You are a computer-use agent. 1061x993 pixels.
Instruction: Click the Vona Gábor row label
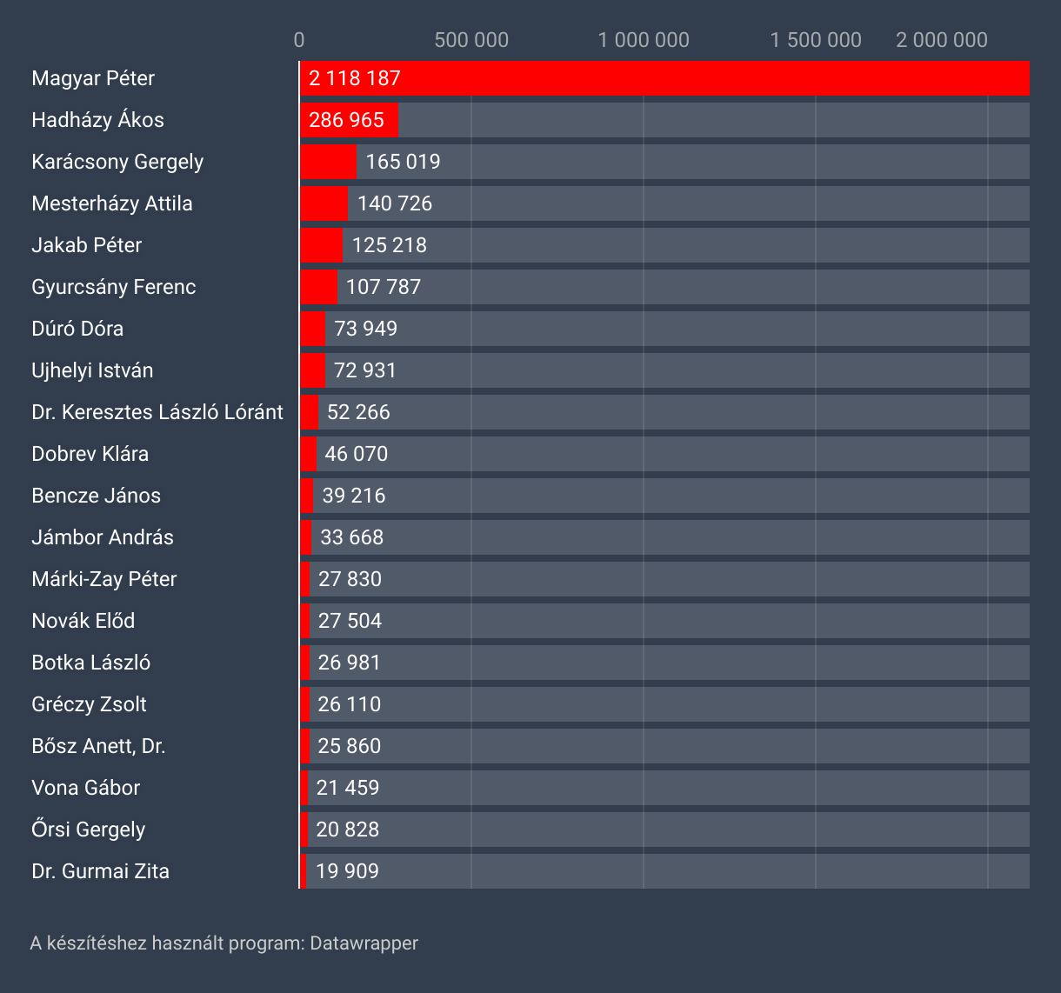pos(85,788)
